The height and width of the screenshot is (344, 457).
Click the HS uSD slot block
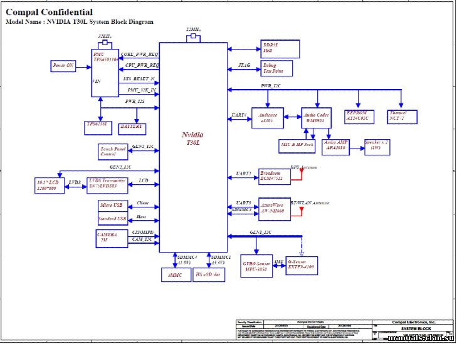(x=209, y=274)
